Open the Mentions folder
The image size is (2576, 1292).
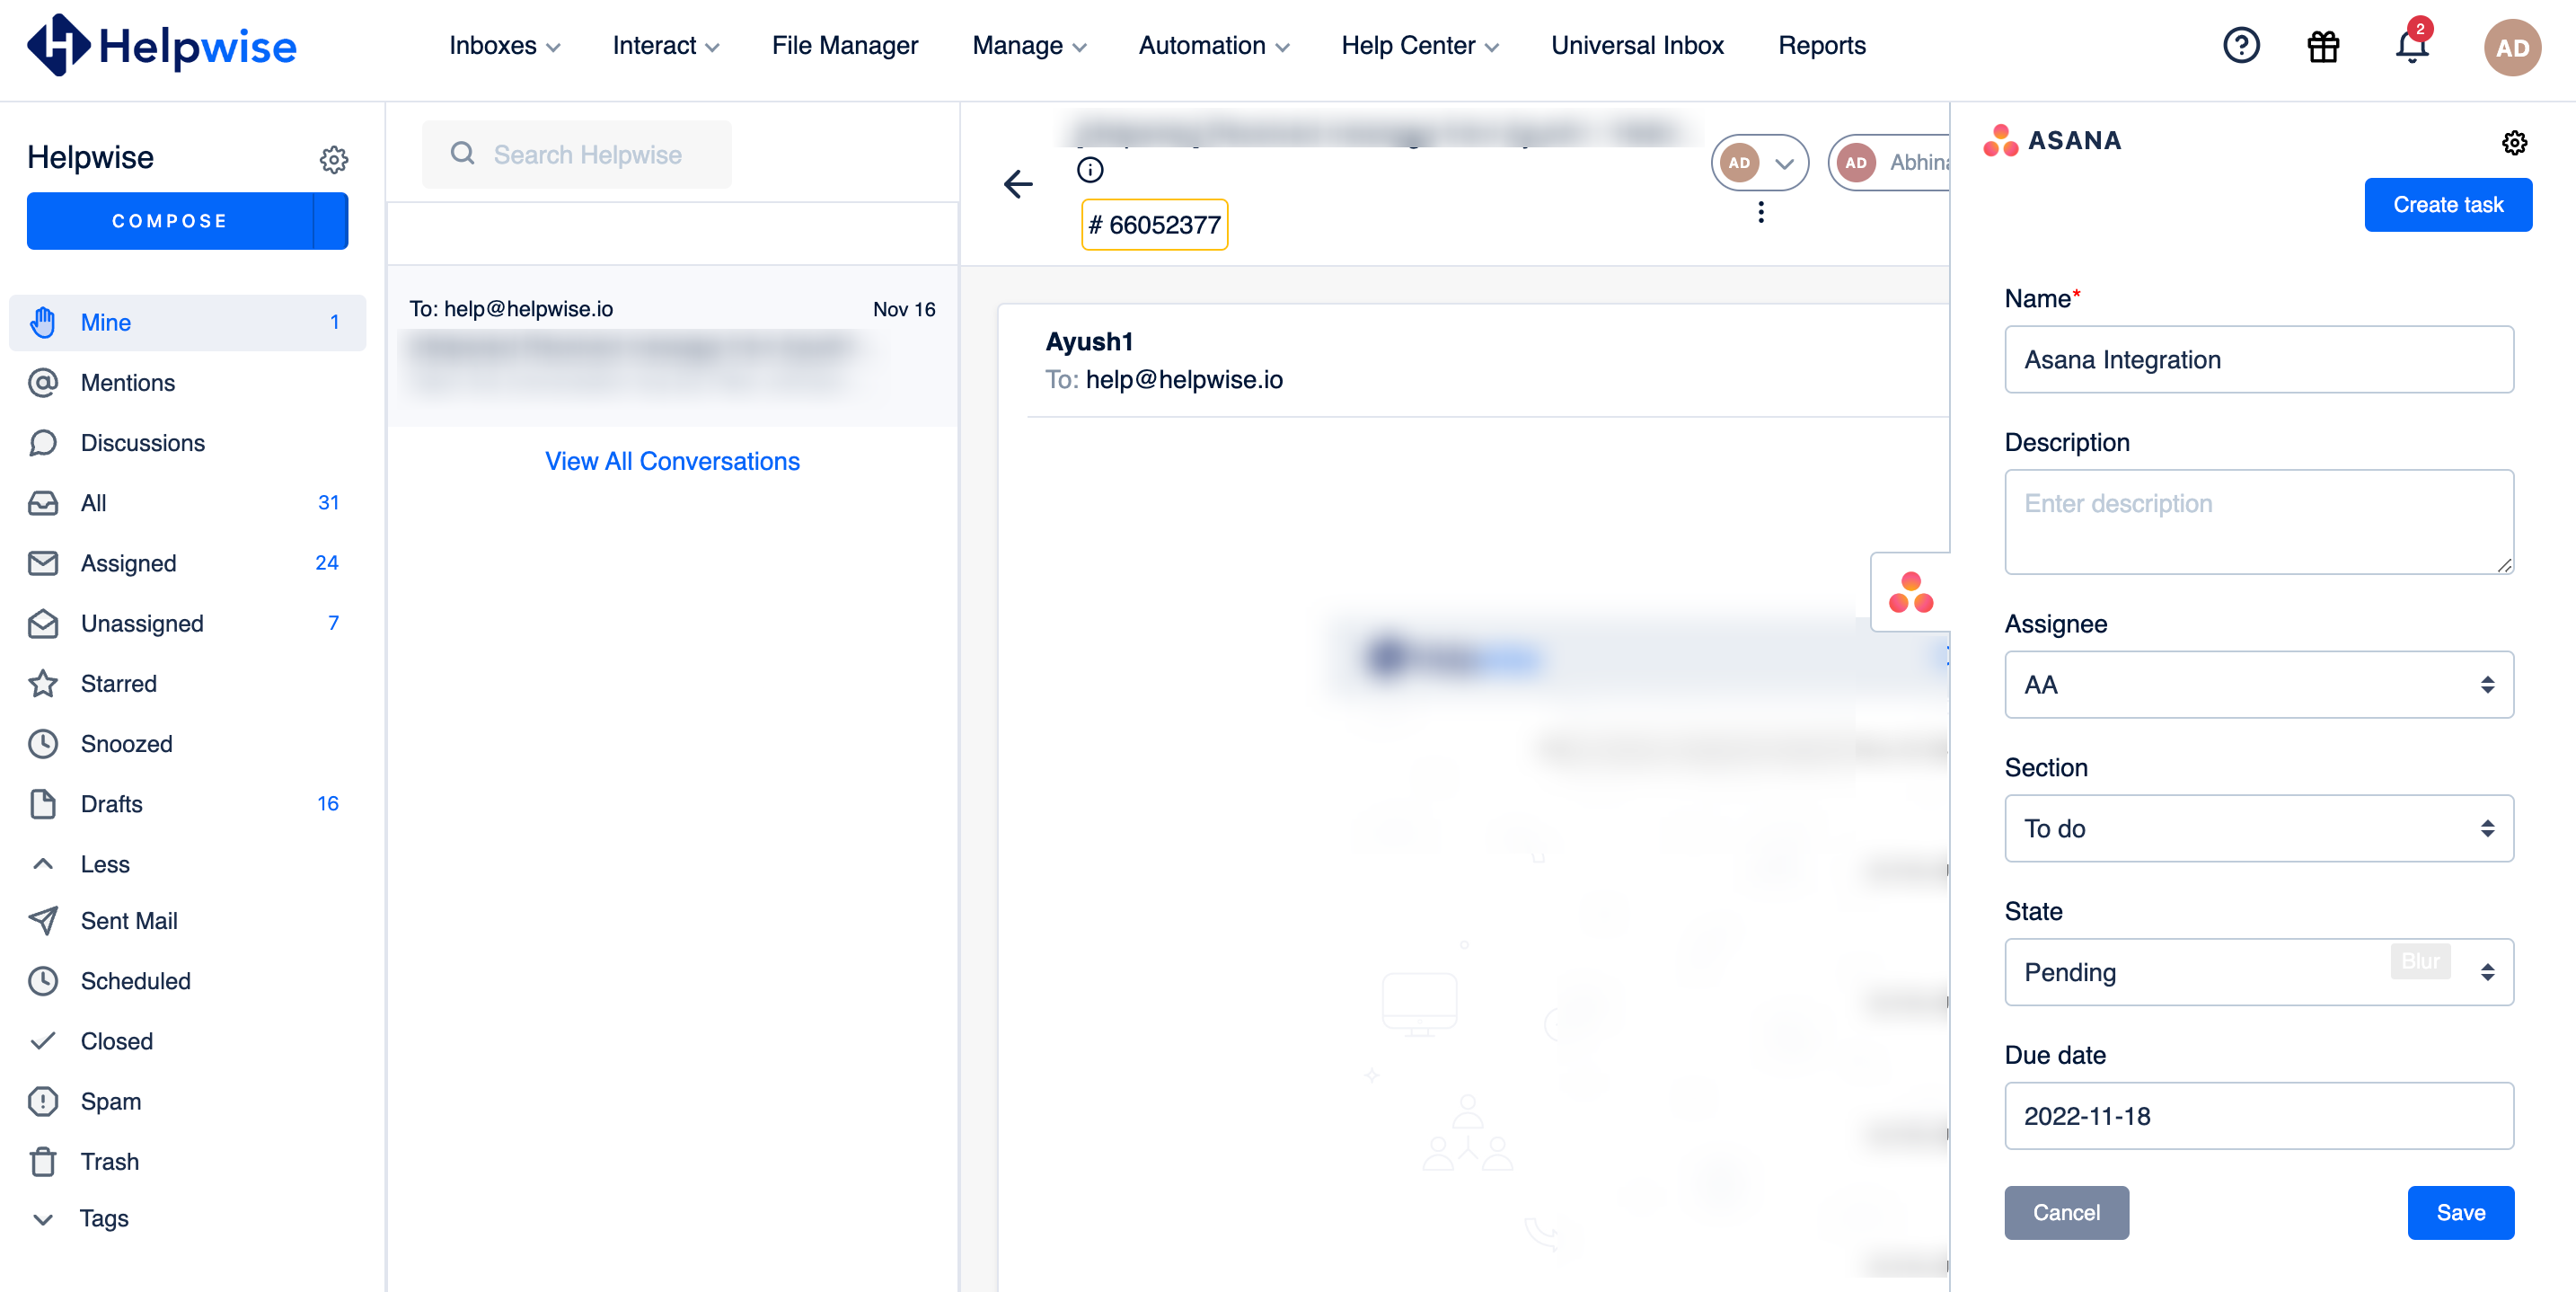[187, 382]
